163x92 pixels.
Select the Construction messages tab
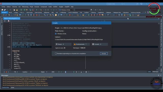(x=5, y=87)
